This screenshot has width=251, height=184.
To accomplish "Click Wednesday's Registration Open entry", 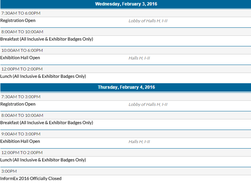I will pos(18,21).
